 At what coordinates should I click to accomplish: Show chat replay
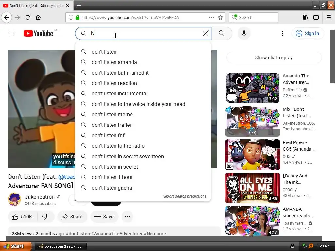[274, 58]
